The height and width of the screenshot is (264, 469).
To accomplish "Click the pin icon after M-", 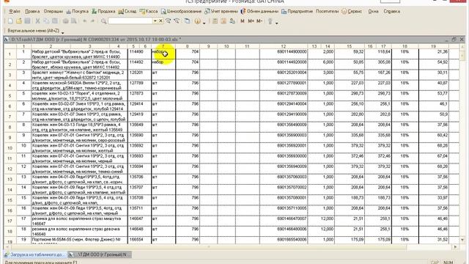I will [270, 21].
